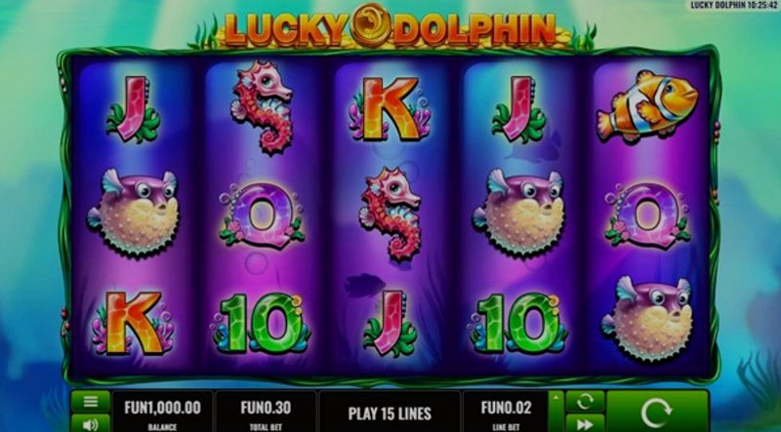Enable autoplay with the circular arrows icon
Screen dimensions: 781x432
(x=585, y=401)
